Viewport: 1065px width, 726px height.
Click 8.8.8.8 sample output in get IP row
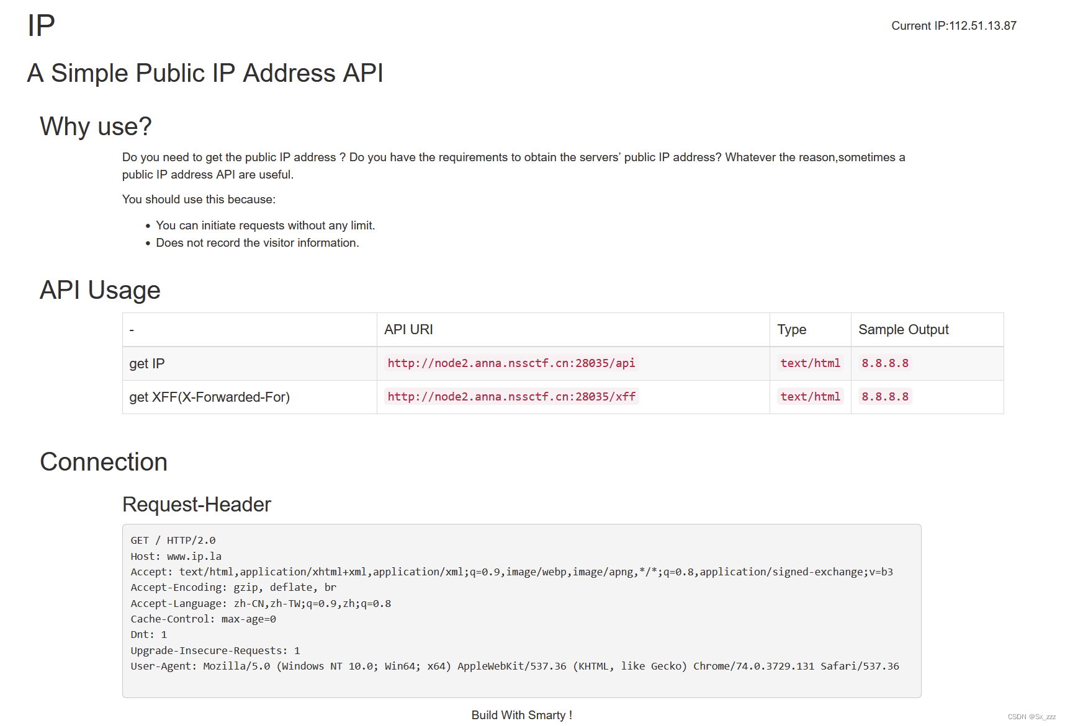(885, 363)
